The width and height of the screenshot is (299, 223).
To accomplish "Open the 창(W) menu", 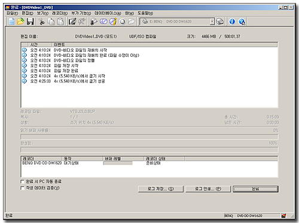I will coord(129,13).
